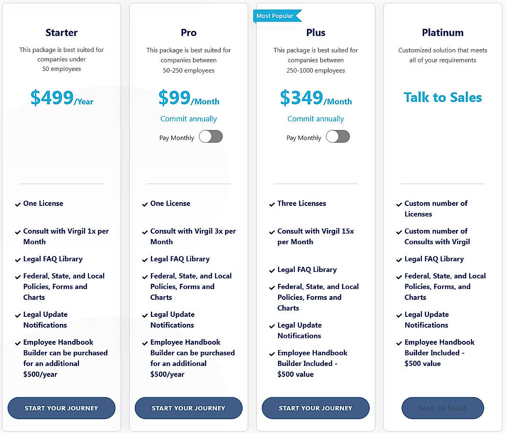Screen dimensions: 506x433
Task: Click the $349/Month price on the Plus plan
Action: coord(316,98)
